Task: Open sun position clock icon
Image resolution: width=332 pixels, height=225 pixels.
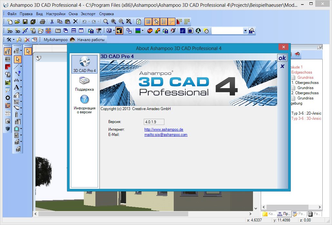Action: tap(206, 31)
